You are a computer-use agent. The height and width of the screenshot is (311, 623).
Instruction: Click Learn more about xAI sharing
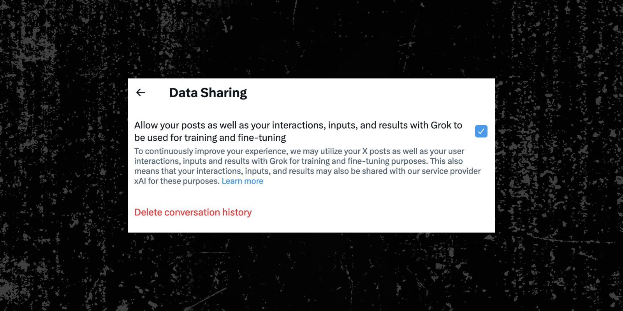[x=242, y=181]
